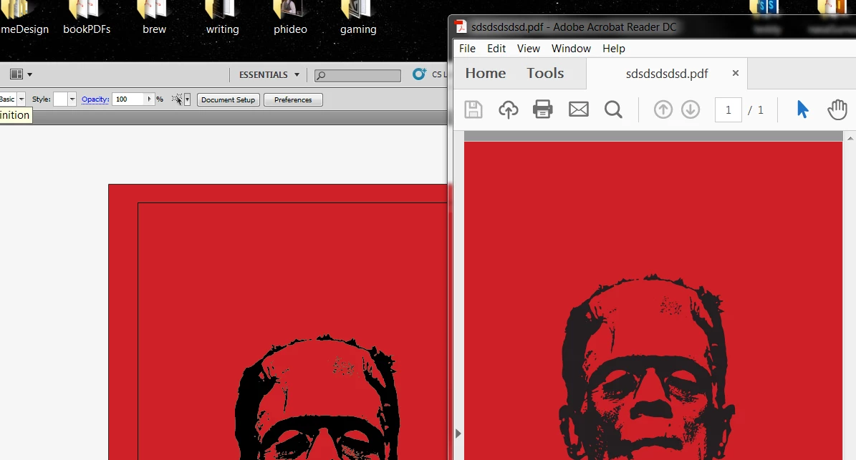
Task: Expand Acrobat left navigation pane arrow
Action: [x=458, y=434]
